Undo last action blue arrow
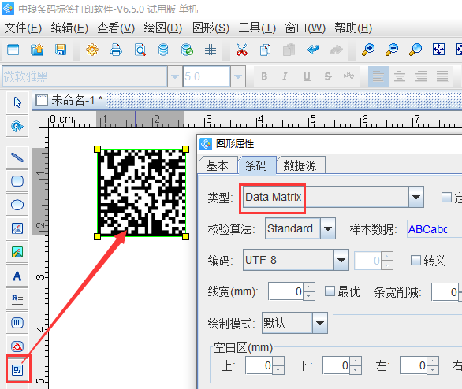This screenshot has height=389, width=462. tap(313, 50)
